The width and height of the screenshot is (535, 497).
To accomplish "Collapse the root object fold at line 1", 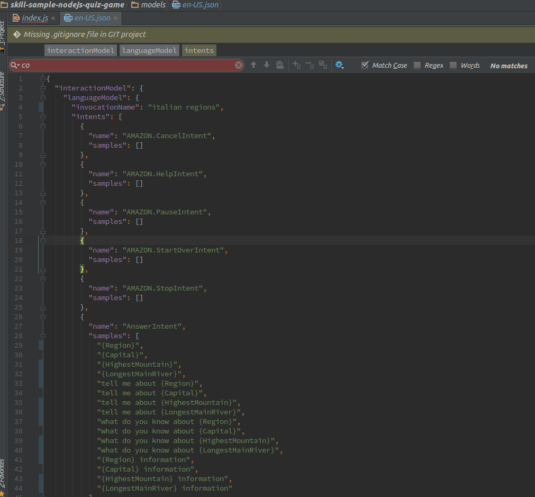I will (43, 79).
